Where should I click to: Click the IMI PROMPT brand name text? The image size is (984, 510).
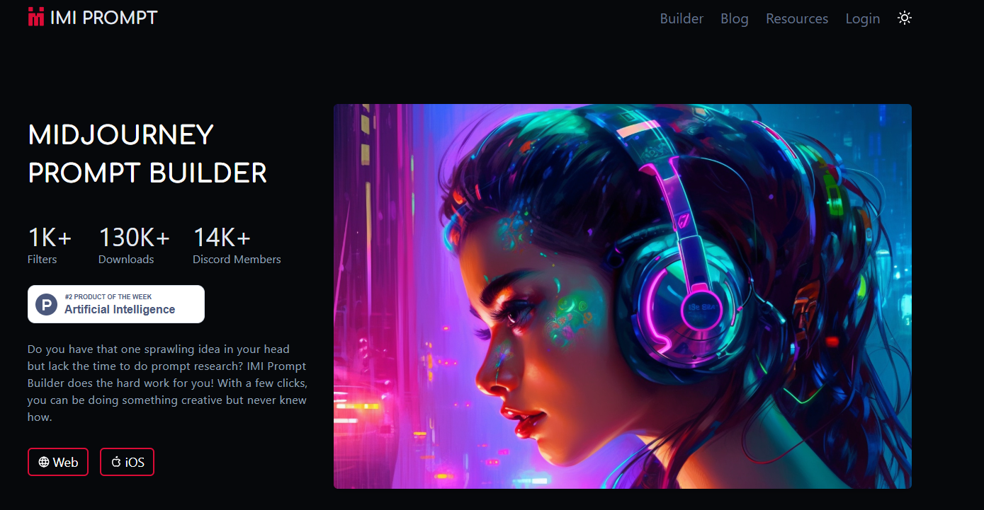104,18
